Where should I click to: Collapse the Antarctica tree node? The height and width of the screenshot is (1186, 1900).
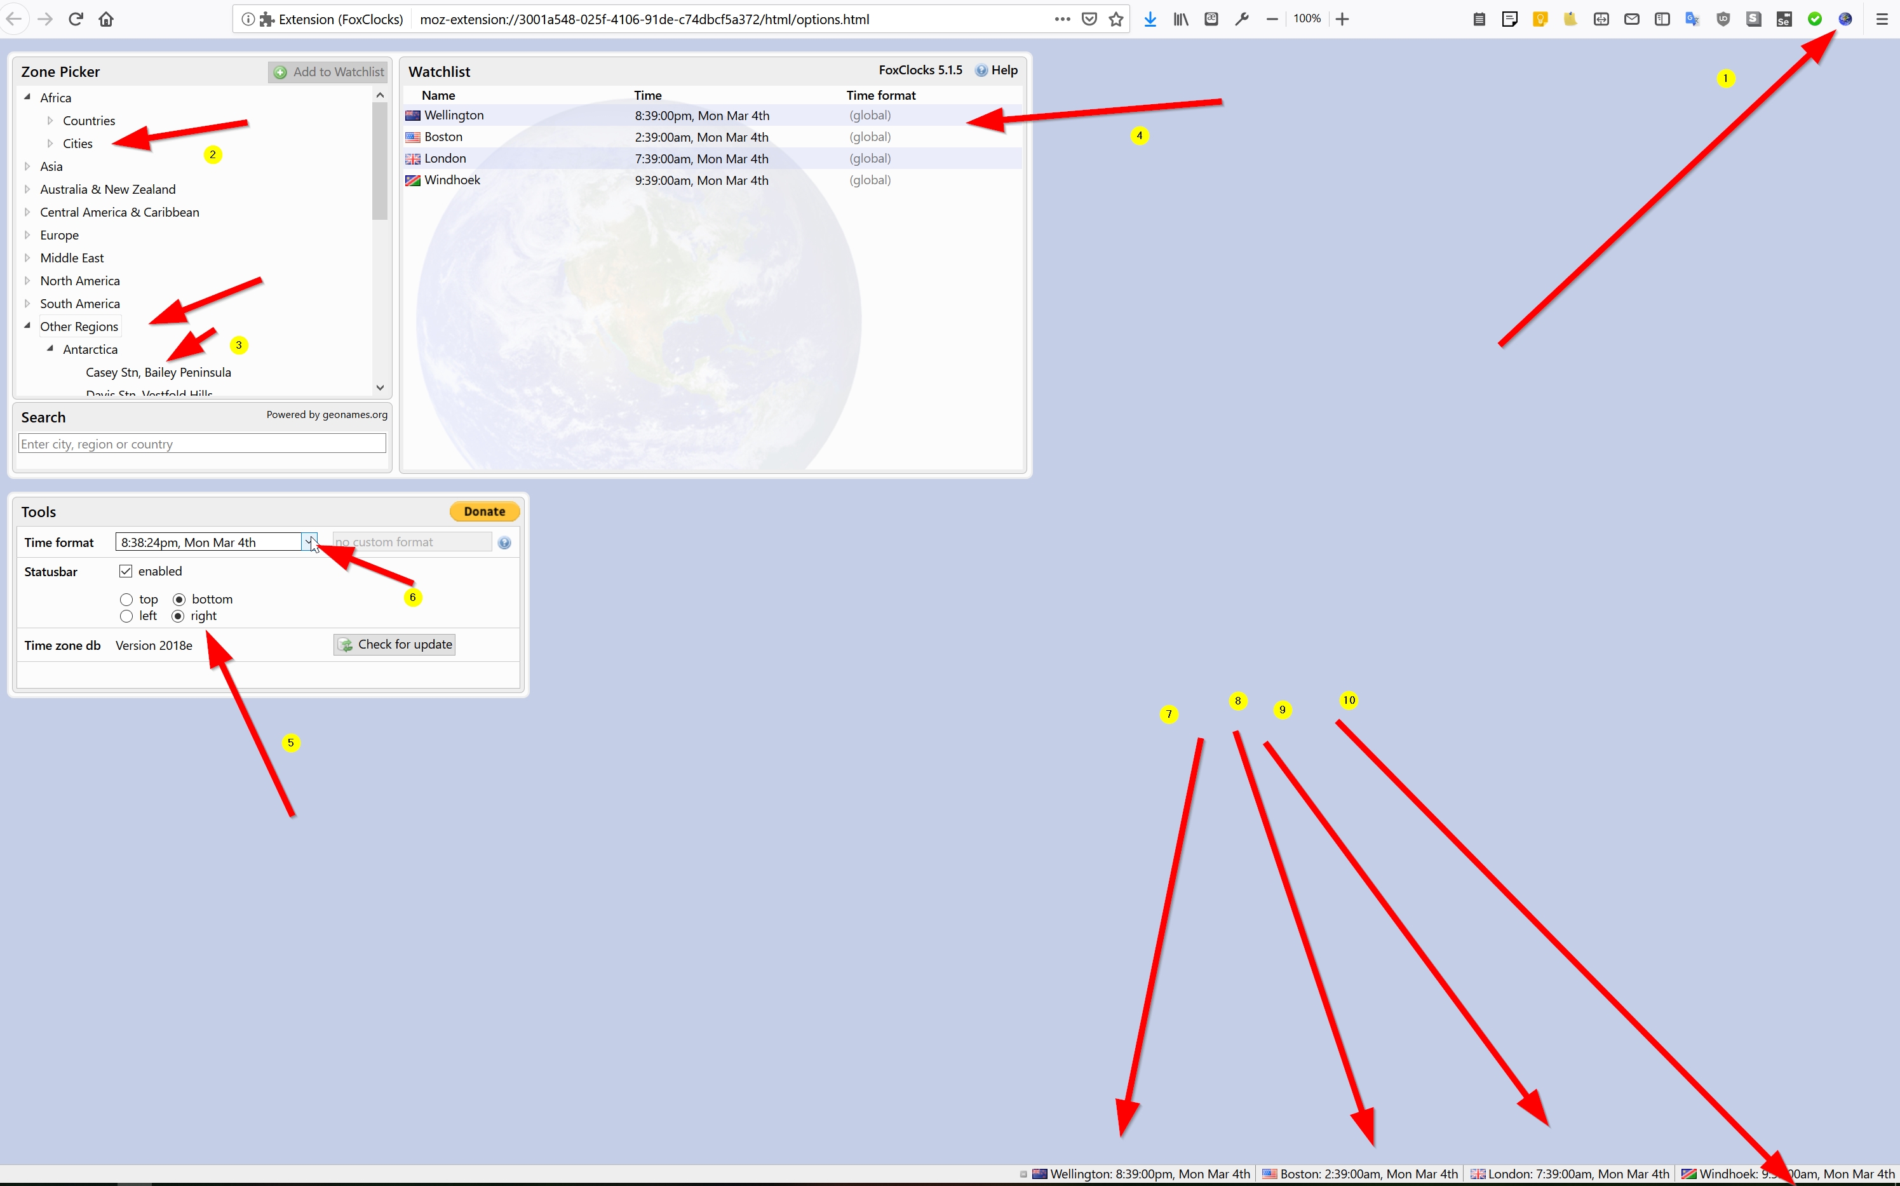click(x=50, y=349)
